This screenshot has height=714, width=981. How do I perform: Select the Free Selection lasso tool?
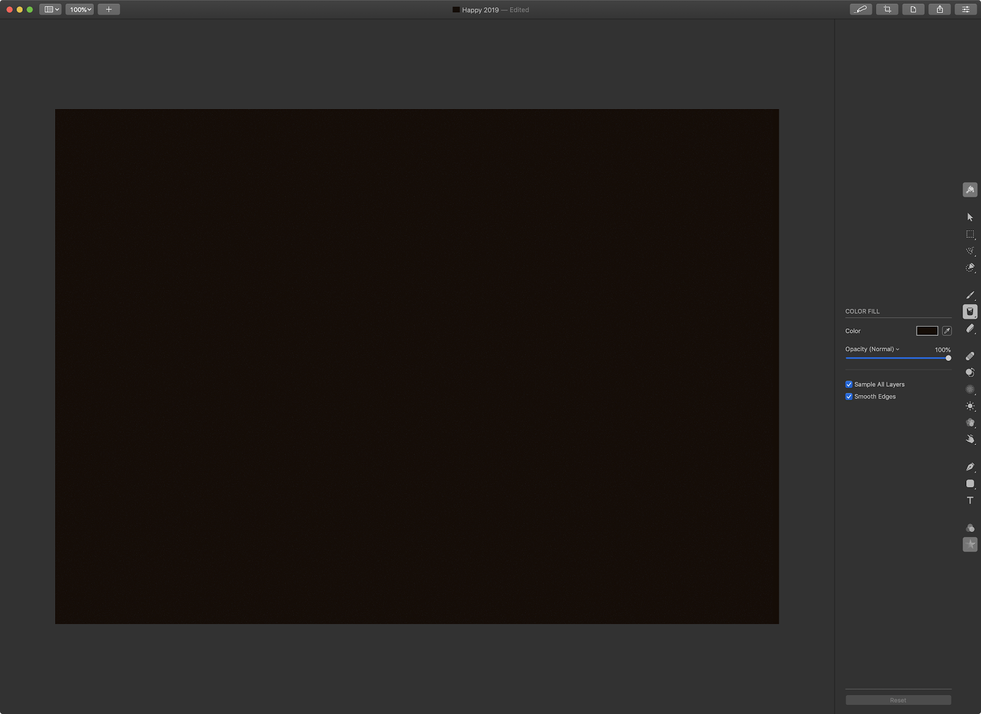970,251
